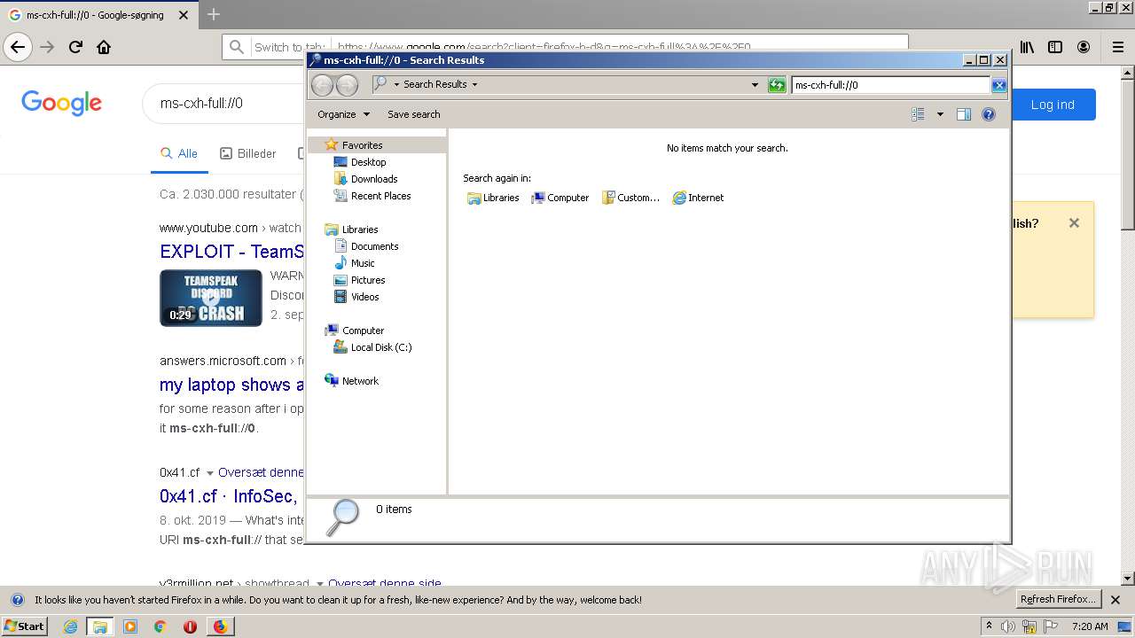The width and height of the screenshot is (1135, 638).
Task: Click Refresh Firefox button
Action: pos(1057,599)
